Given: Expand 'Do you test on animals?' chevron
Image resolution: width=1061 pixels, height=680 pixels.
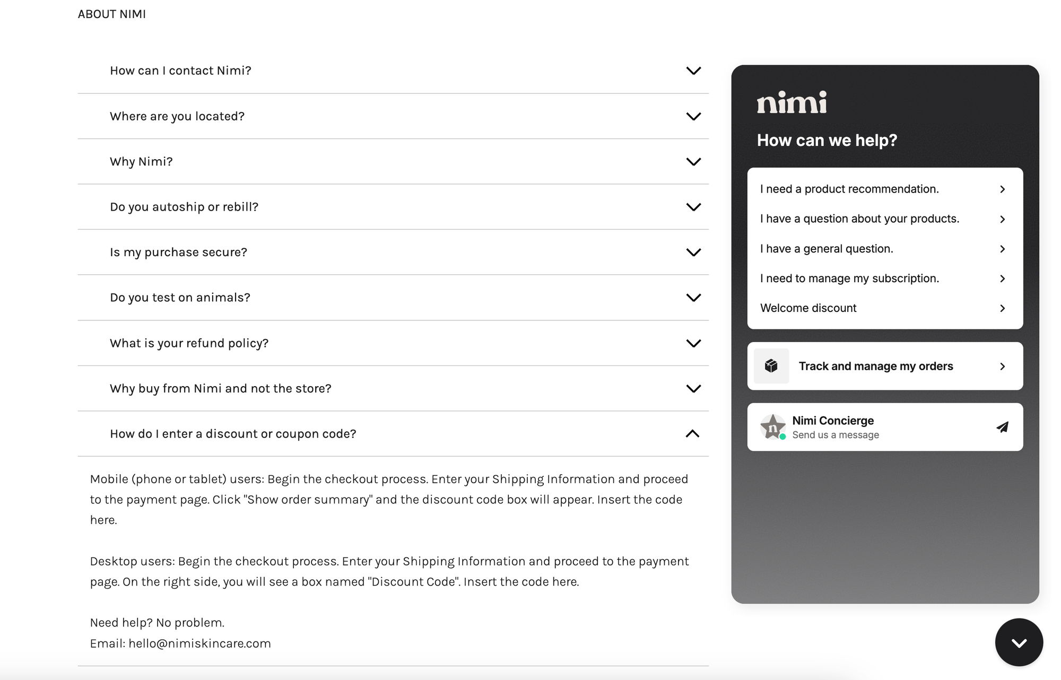Looking at the screenshot, I should tap(693, 298).
